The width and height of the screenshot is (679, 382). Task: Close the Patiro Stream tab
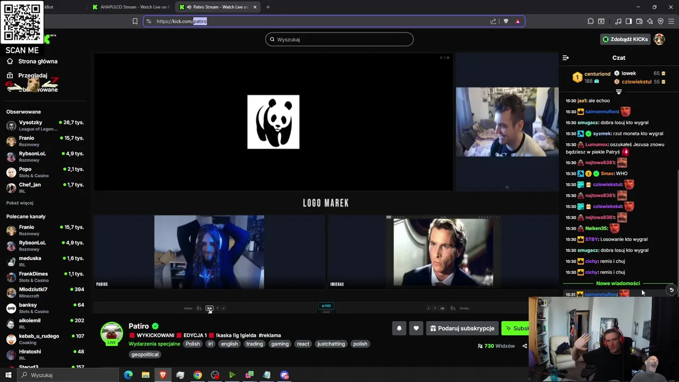tap(255, 7)
